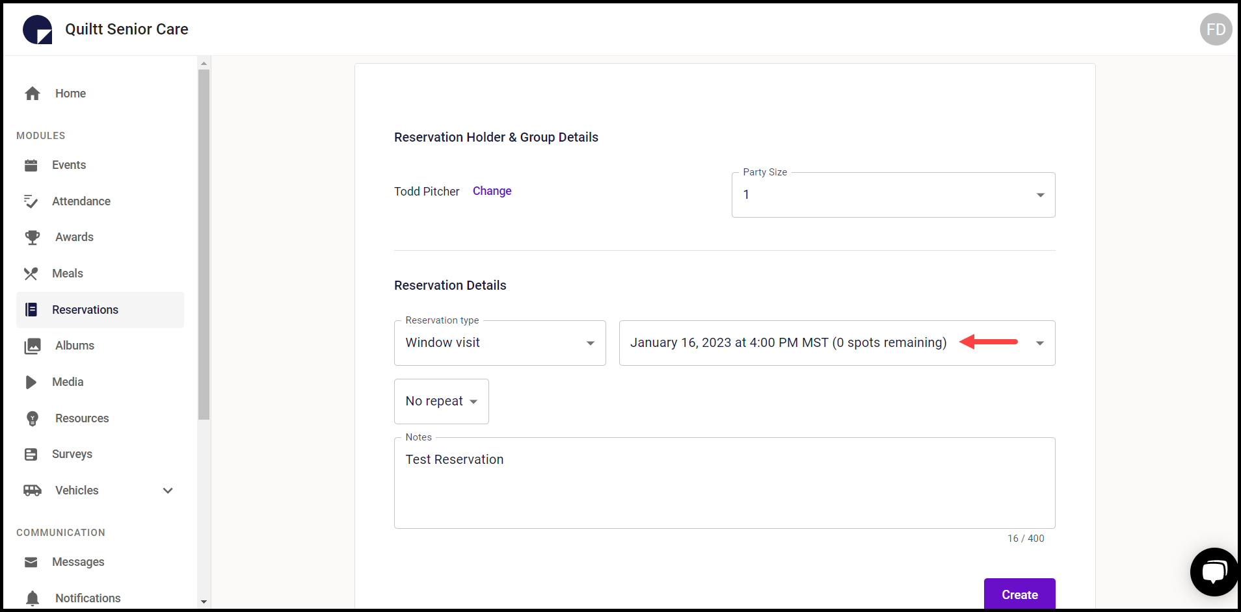Open the Party Size dropdown

click(893, 195)
